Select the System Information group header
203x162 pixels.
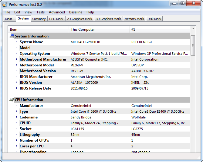[x=99, y=36]
